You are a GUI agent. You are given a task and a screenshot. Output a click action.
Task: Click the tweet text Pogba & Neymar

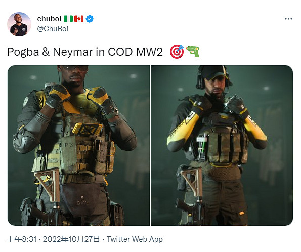click(x=50, y=52)
